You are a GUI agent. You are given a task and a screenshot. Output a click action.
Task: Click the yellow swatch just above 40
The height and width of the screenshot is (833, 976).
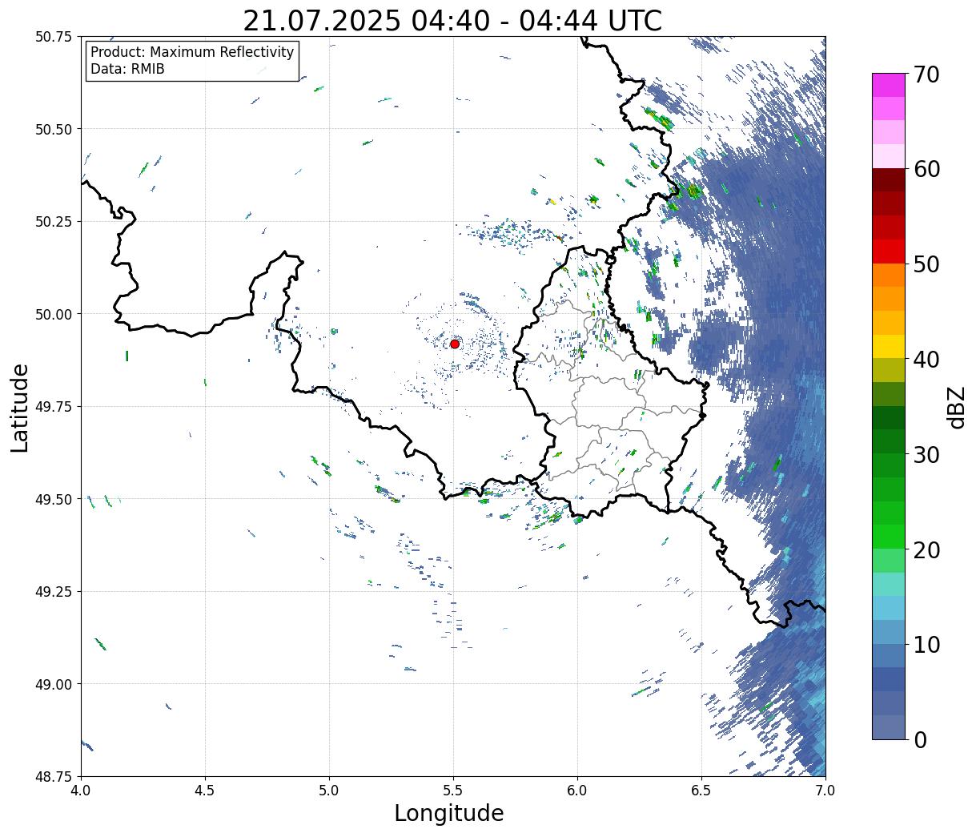pos(889,346)
